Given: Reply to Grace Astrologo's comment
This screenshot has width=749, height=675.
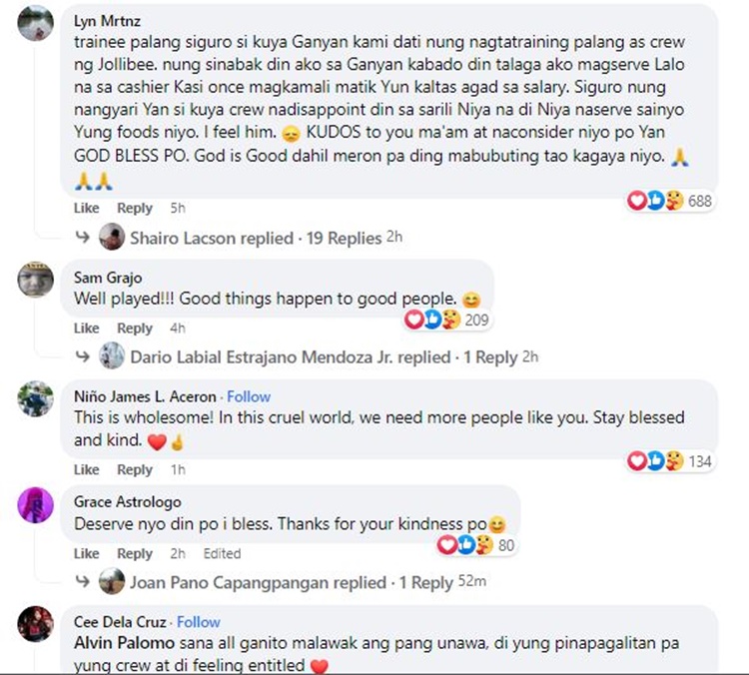Looking at the screenshot, I should 135,553.
